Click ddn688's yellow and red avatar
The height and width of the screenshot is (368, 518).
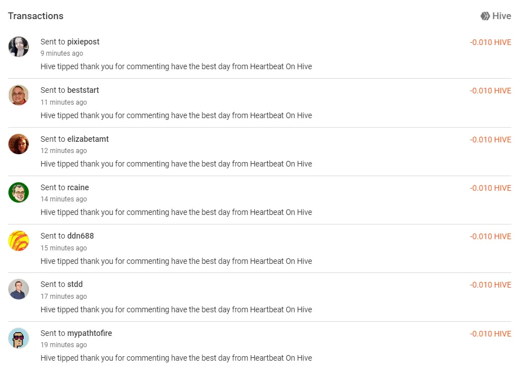click(x=19, y=241)
